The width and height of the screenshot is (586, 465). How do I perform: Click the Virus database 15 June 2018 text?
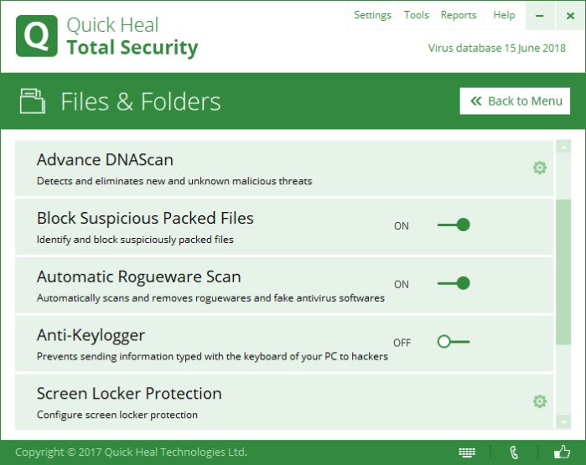(496, 49)
